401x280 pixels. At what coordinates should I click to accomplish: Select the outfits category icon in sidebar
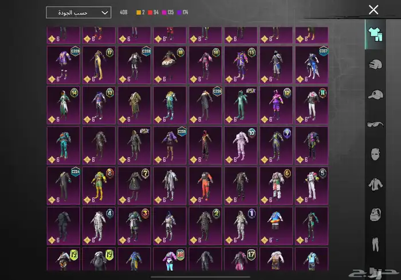click(x=375, y=34)
